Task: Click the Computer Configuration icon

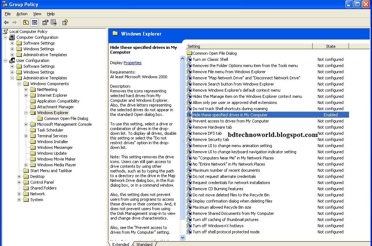Action: pos(12,37)
